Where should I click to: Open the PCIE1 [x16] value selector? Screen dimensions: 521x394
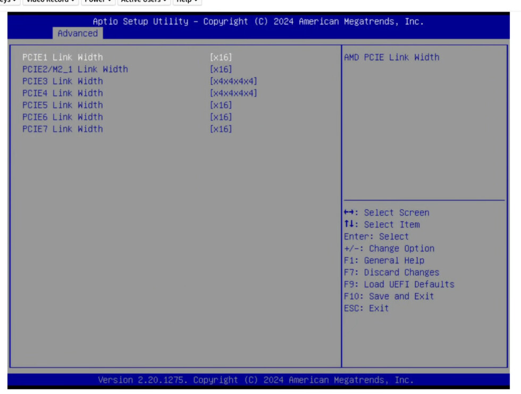(221, 57)
